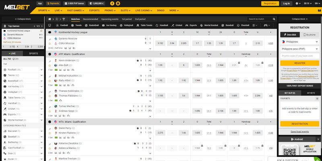Click the guide book icon in yellow bar
The height and width of the screenshot is (161, 322).
coord(319,11)
